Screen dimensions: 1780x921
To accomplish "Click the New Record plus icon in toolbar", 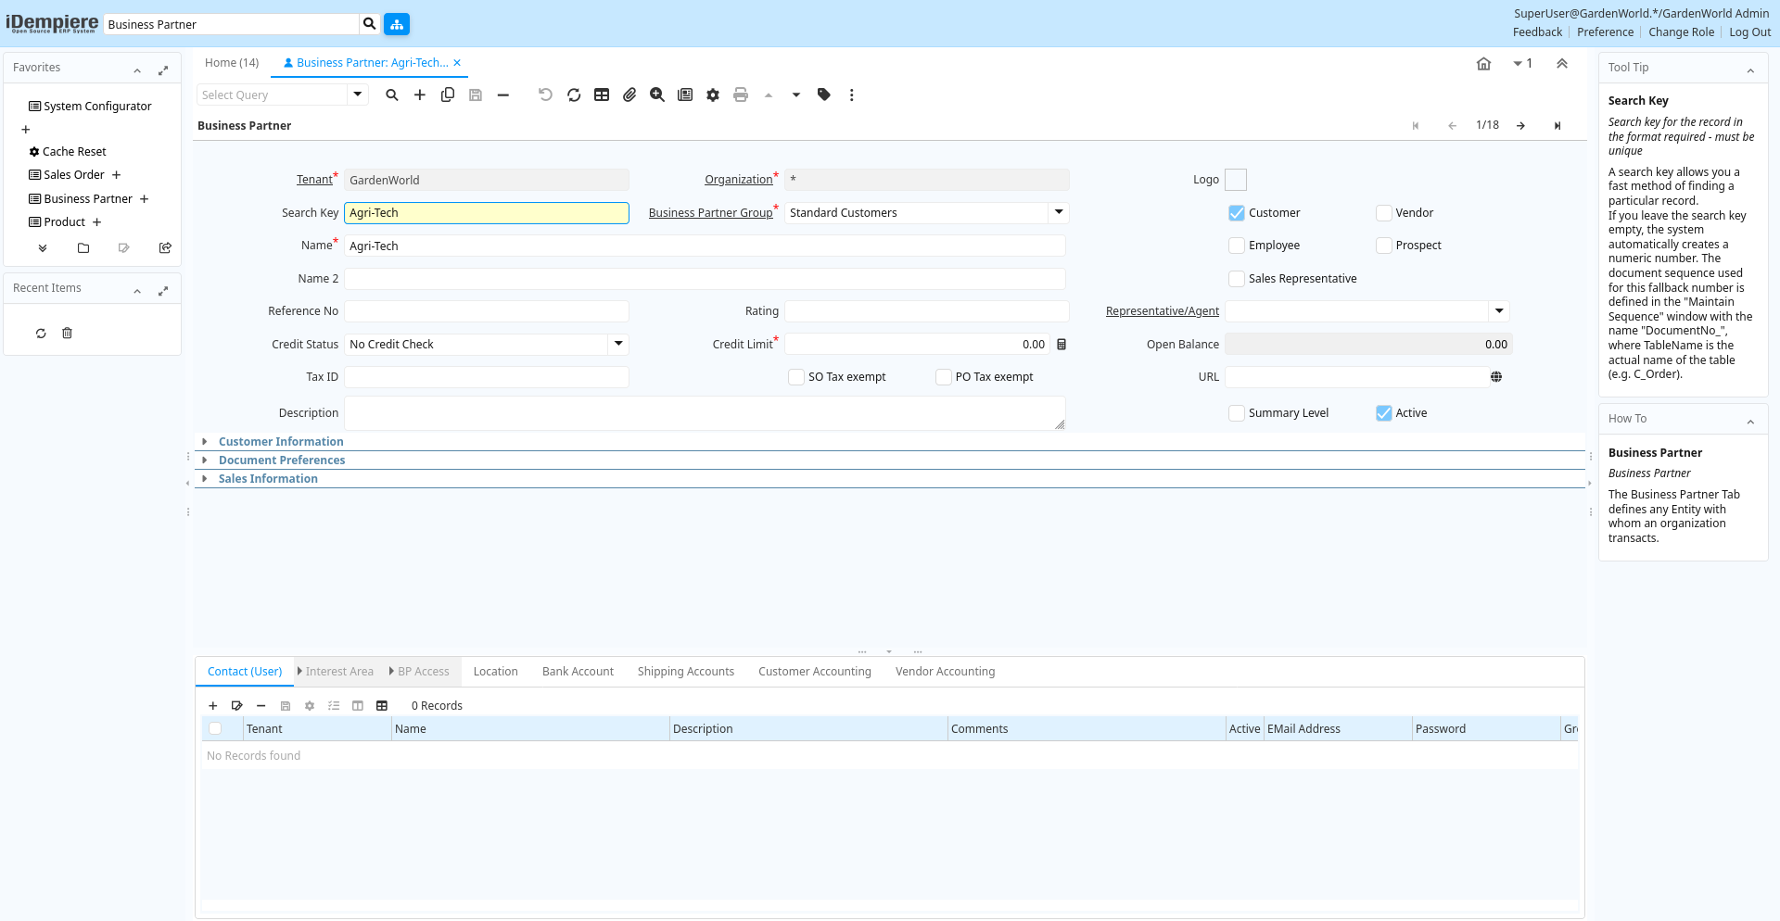I will (x=420, y=95).
